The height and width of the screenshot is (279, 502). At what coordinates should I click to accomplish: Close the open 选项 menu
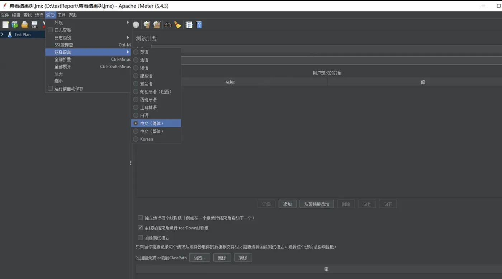click(50, 15)
